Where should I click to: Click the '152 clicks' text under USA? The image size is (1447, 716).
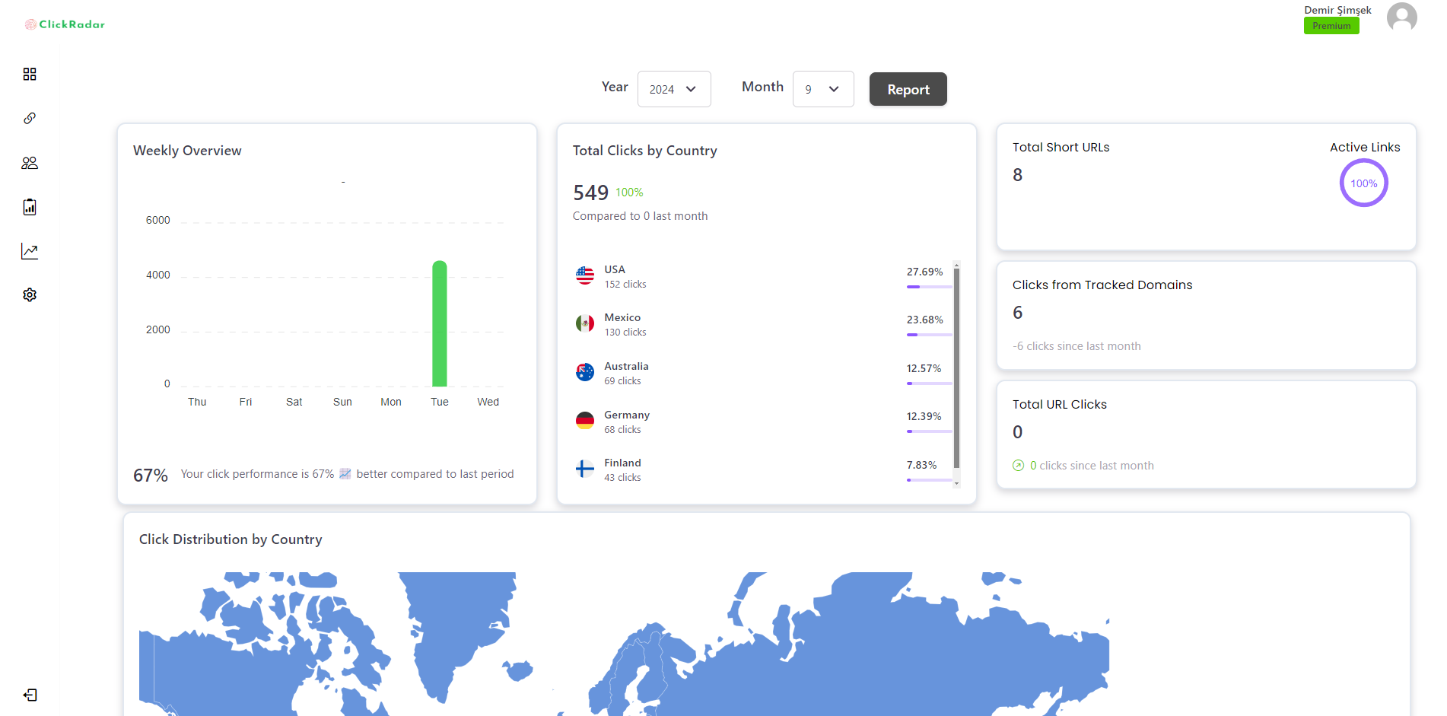click(625, 285)
